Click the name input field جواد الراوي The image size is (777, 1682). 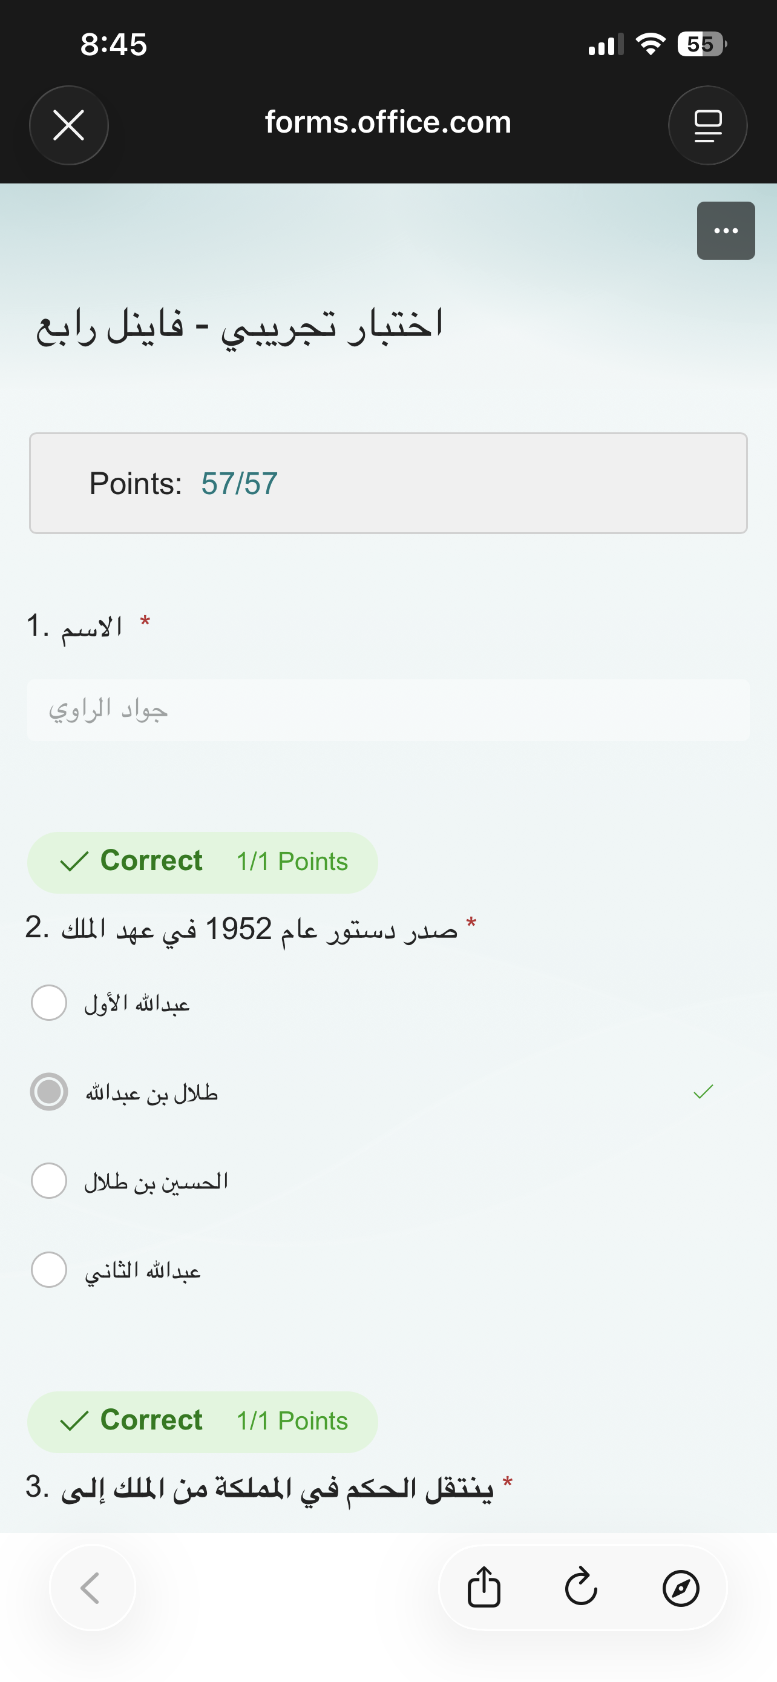pyautogui.click(x=387, y=710)
